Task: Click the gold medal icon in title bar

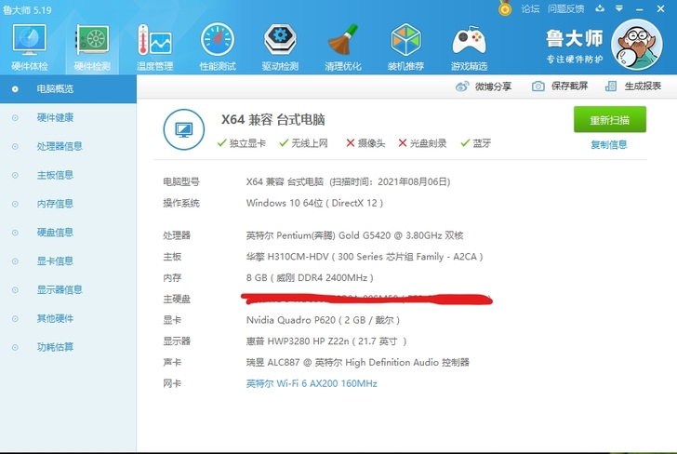Action: (505, 7)
